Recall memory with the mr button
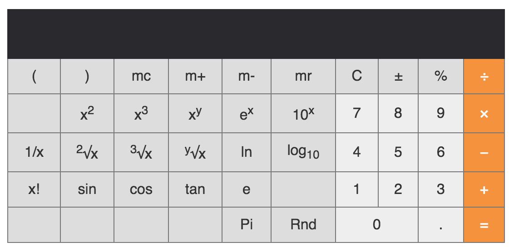Screen dimensions: 514x252 click(303, 77)
